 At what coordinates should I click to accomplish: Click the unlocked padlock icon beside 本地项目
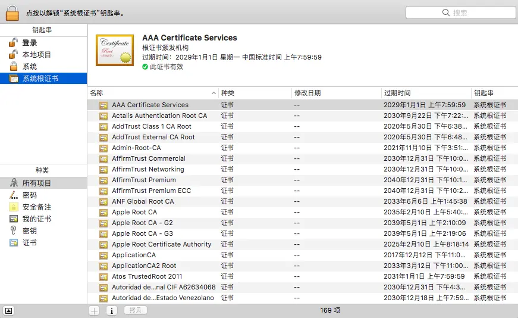click(x=13, y=54)
